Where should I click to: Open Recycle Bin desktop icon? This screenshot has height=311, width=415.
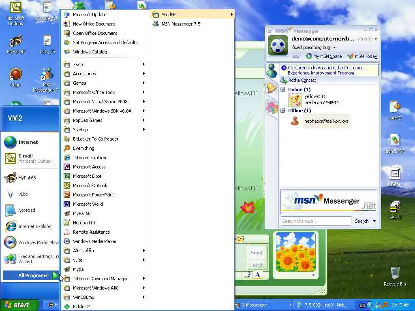395,276
